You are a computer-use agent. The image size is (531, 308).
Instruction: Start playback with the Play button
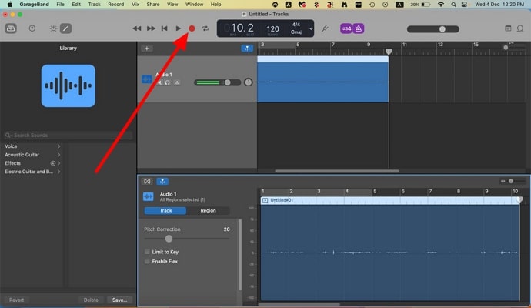178,28
